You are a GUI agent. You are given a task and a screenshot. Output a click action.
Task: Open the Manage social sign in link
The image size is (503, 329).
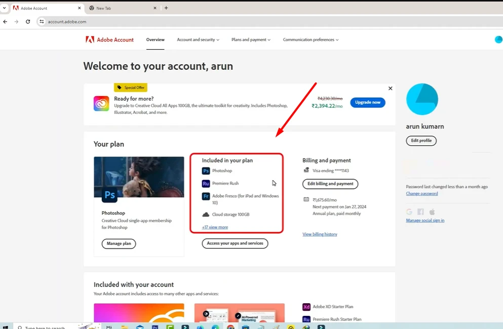tap(425, 220)
